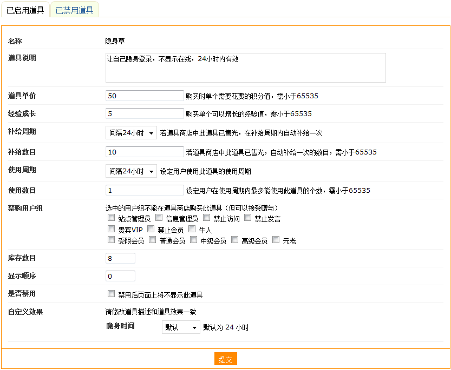Click the 使用数目 input field
The width and height of the screenshot is (451, 370).
(145, 190)
